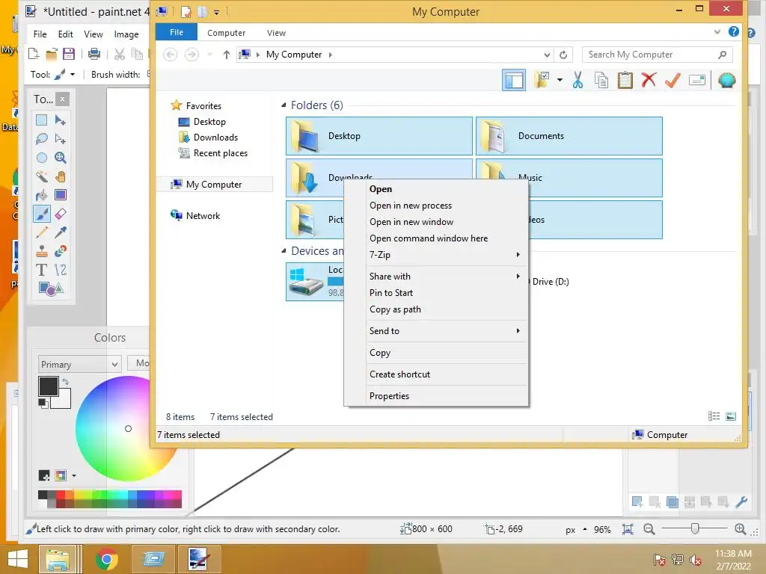The image size is (766, 574).
Task: Click the orange checkmark Properties icon
Action: pyautogui.click(x=672, y=79)
